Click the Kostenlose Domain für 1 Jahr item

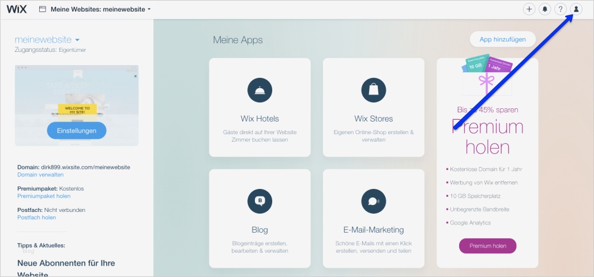pyautogui.click(x=487, y=169)
